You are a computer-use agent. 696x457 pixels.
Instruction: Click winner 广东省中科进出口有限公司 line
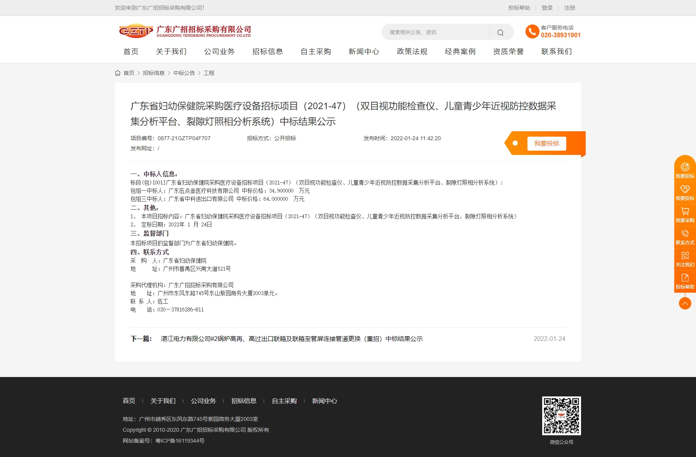pyautogui.click(x=217, y=199)
